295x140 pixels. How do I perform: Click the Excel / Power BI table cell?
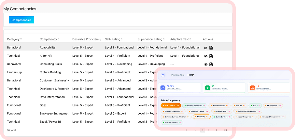pyautogui.click(x=50, y=122)
